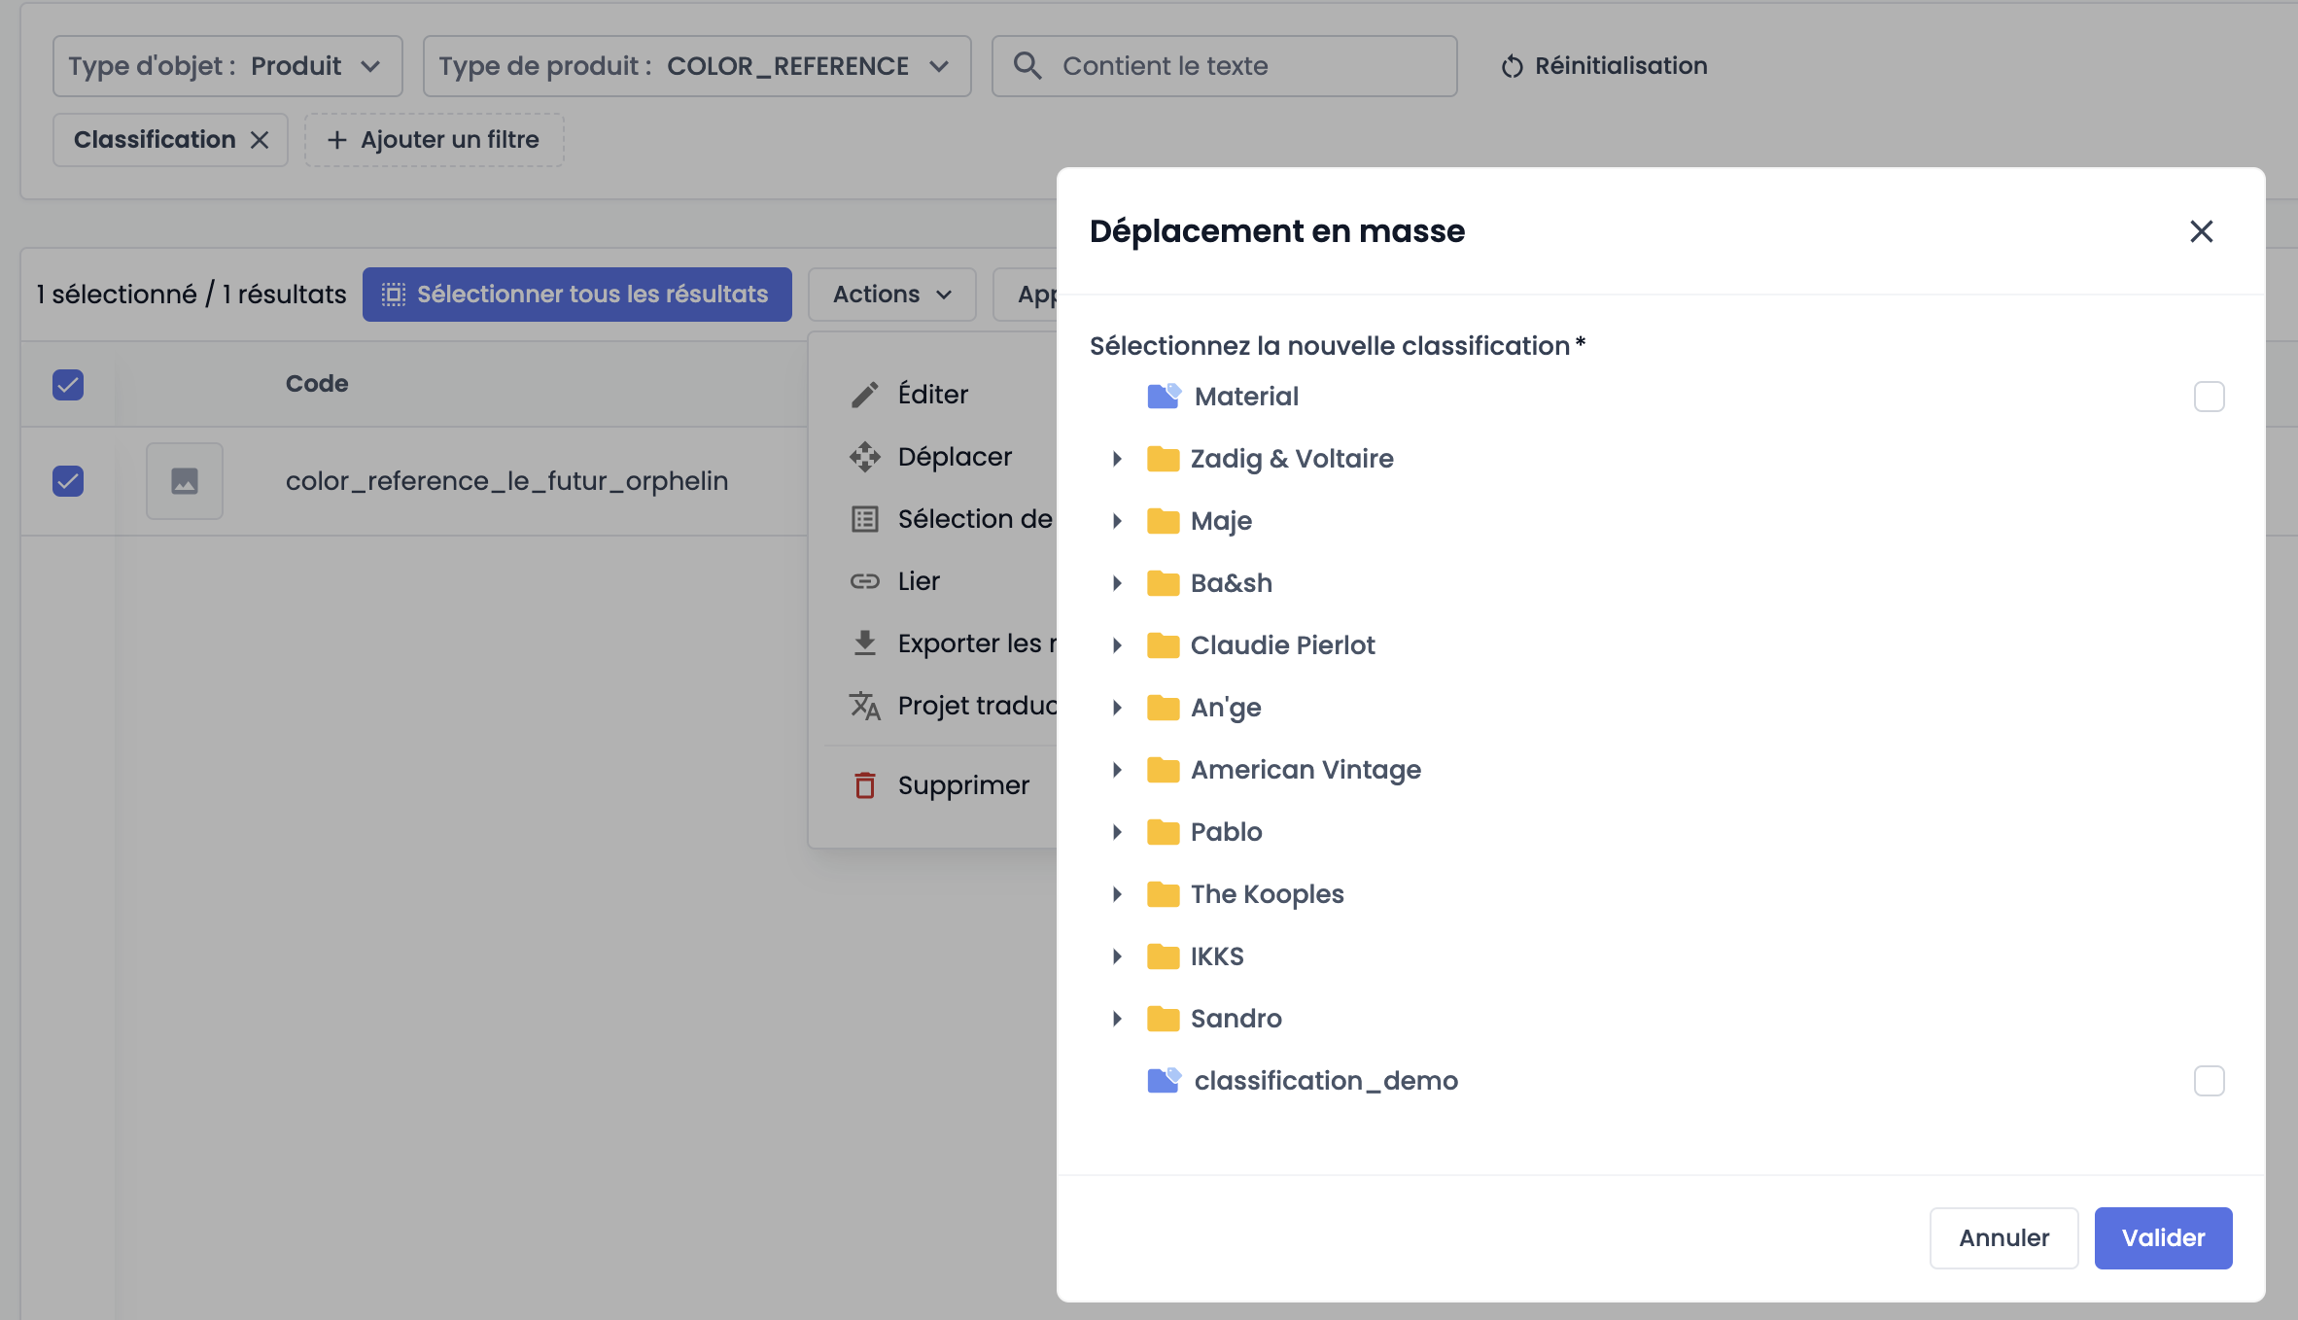2298x1320 pixels.
Task: Remove the Classification filter via X
Action: [x=260, y=140]
